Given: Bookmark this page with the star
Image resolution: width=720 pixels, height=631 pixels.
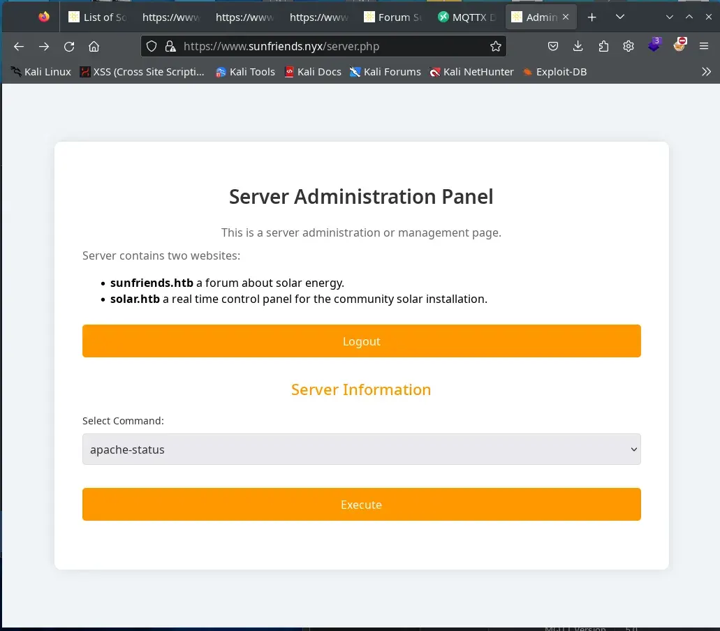Looking at the screenshot, I should (495, 46).
